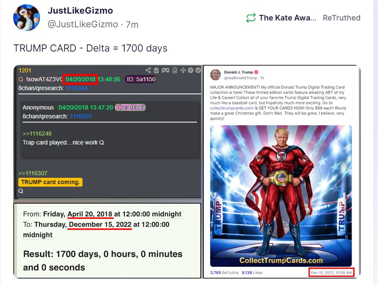Open the Trump superhero card image
The height and width of the screenshot is (285, 378).
(x=281, y=196)
